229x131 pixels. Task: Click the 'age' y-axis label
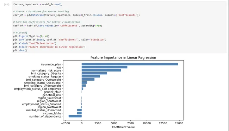pos(59,68)
